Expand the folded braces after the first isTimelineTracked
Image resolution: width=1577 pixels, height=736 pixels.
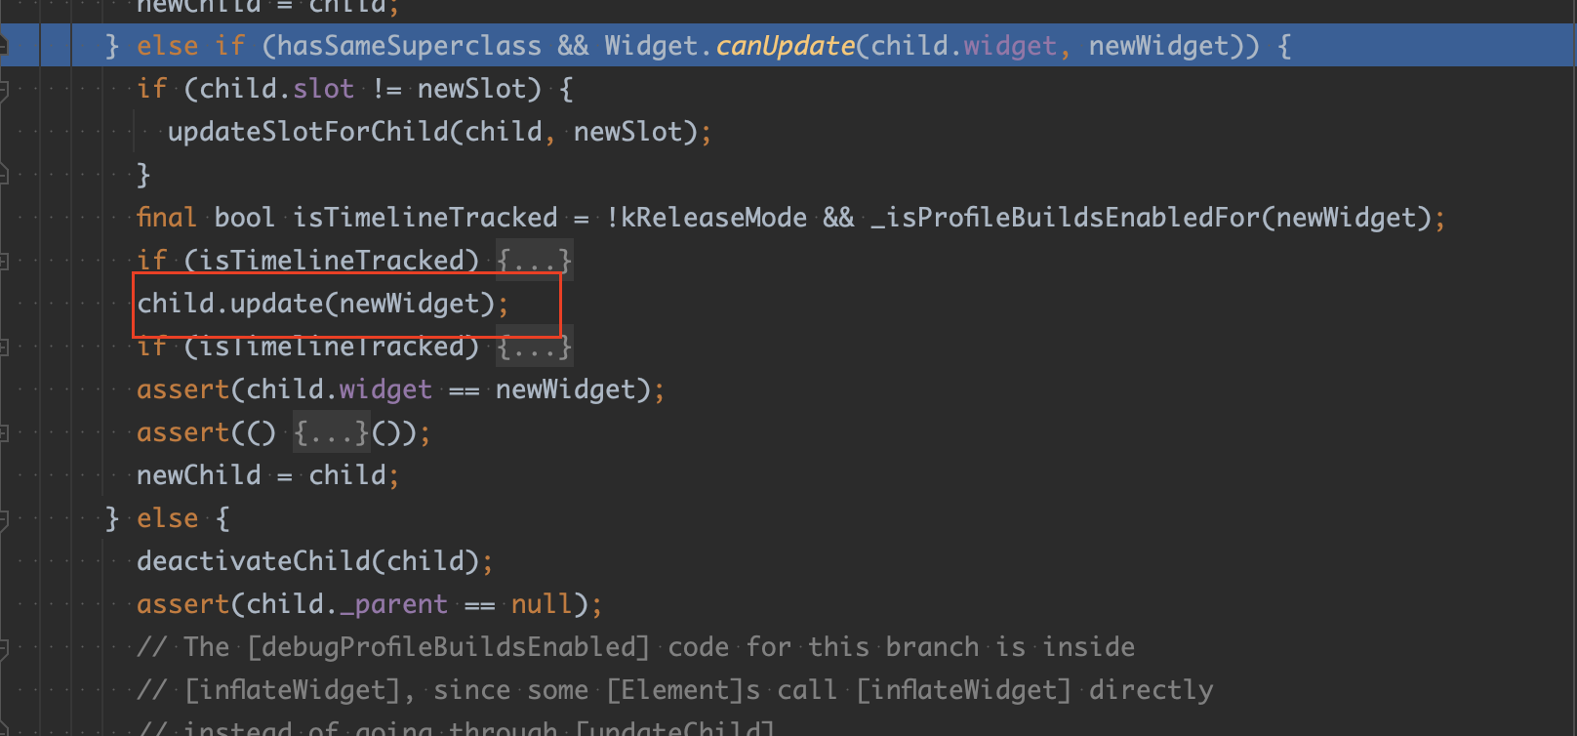point(534,261)
